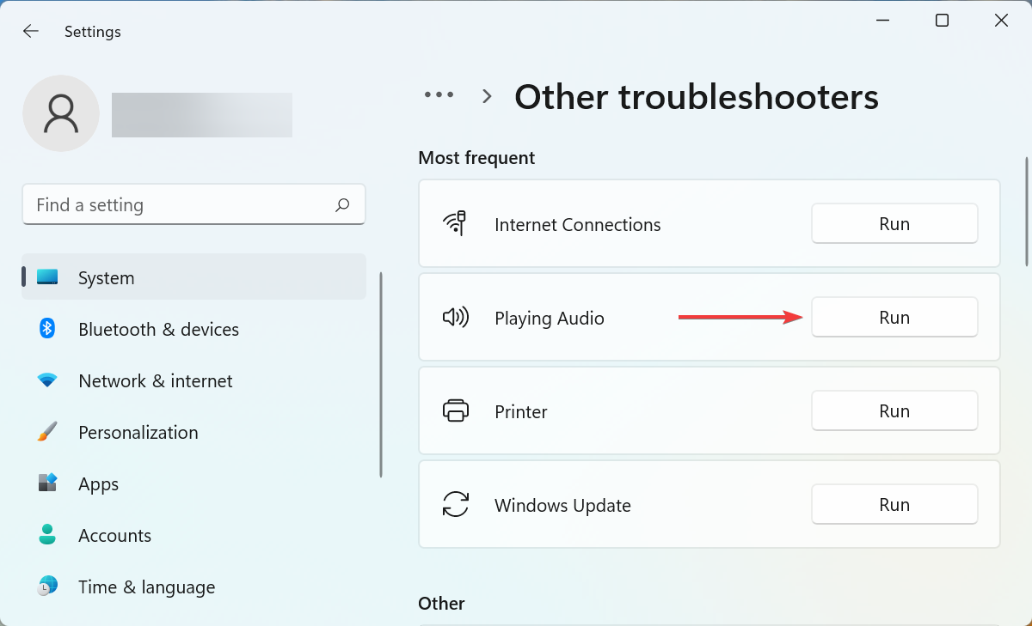Click the Playing Audio label
This screenshot has width=1032, height=626.
pyautogui.click(x=550, y=319)
